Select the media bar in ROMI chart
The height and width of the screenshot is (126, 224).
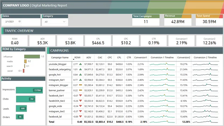(26, 61)
